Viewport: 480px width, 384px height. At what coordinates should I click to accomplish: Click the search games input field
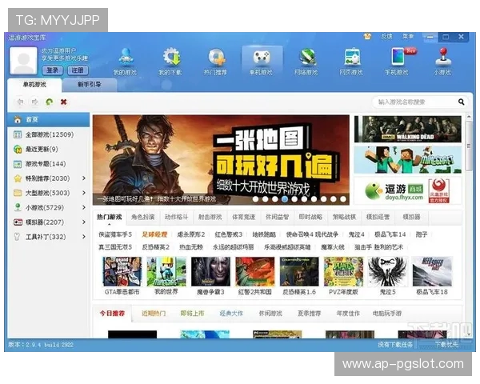[x=414, y=102]
